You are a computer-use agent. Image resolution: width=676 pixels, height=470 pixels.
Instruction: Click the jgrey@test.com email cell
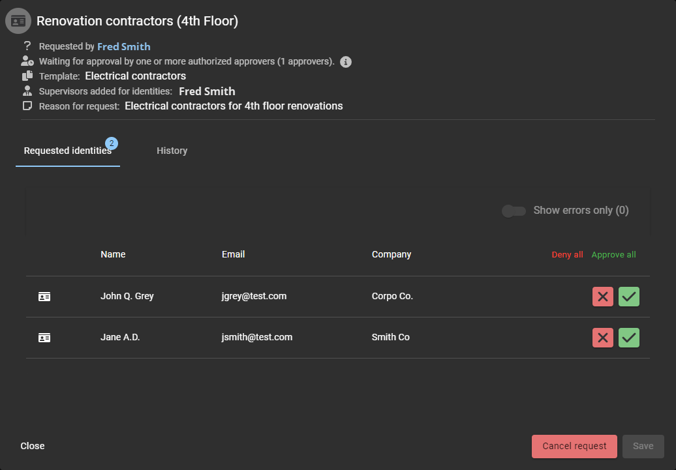point(254,296)
